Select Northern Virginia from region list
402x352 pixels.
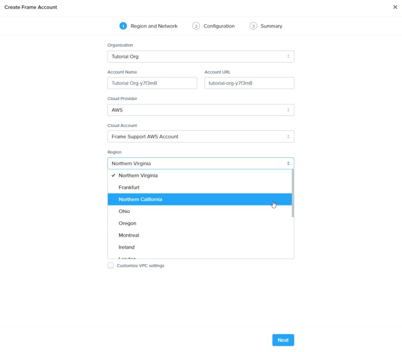pyautogui.click(x=138, y=176)
